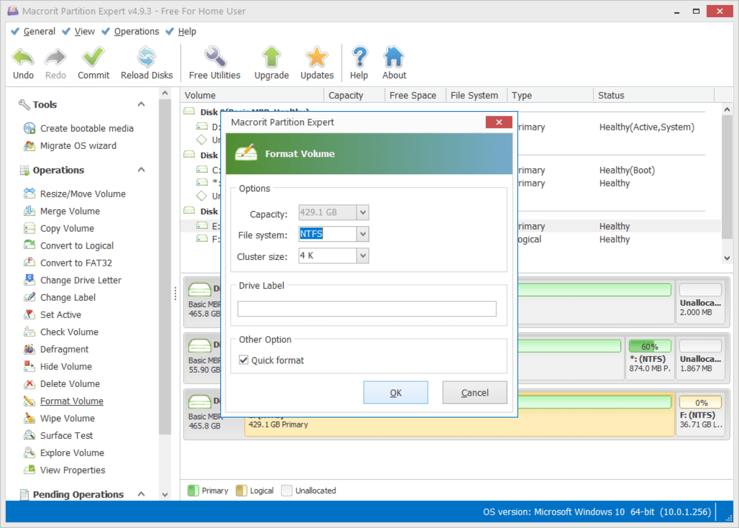Click OK to format the volume

pos(396,392)
